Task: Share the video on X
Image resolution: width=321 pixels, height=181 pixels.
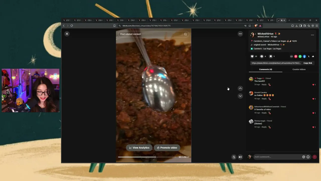Action: pyautogui.click(x=309, y=57)
